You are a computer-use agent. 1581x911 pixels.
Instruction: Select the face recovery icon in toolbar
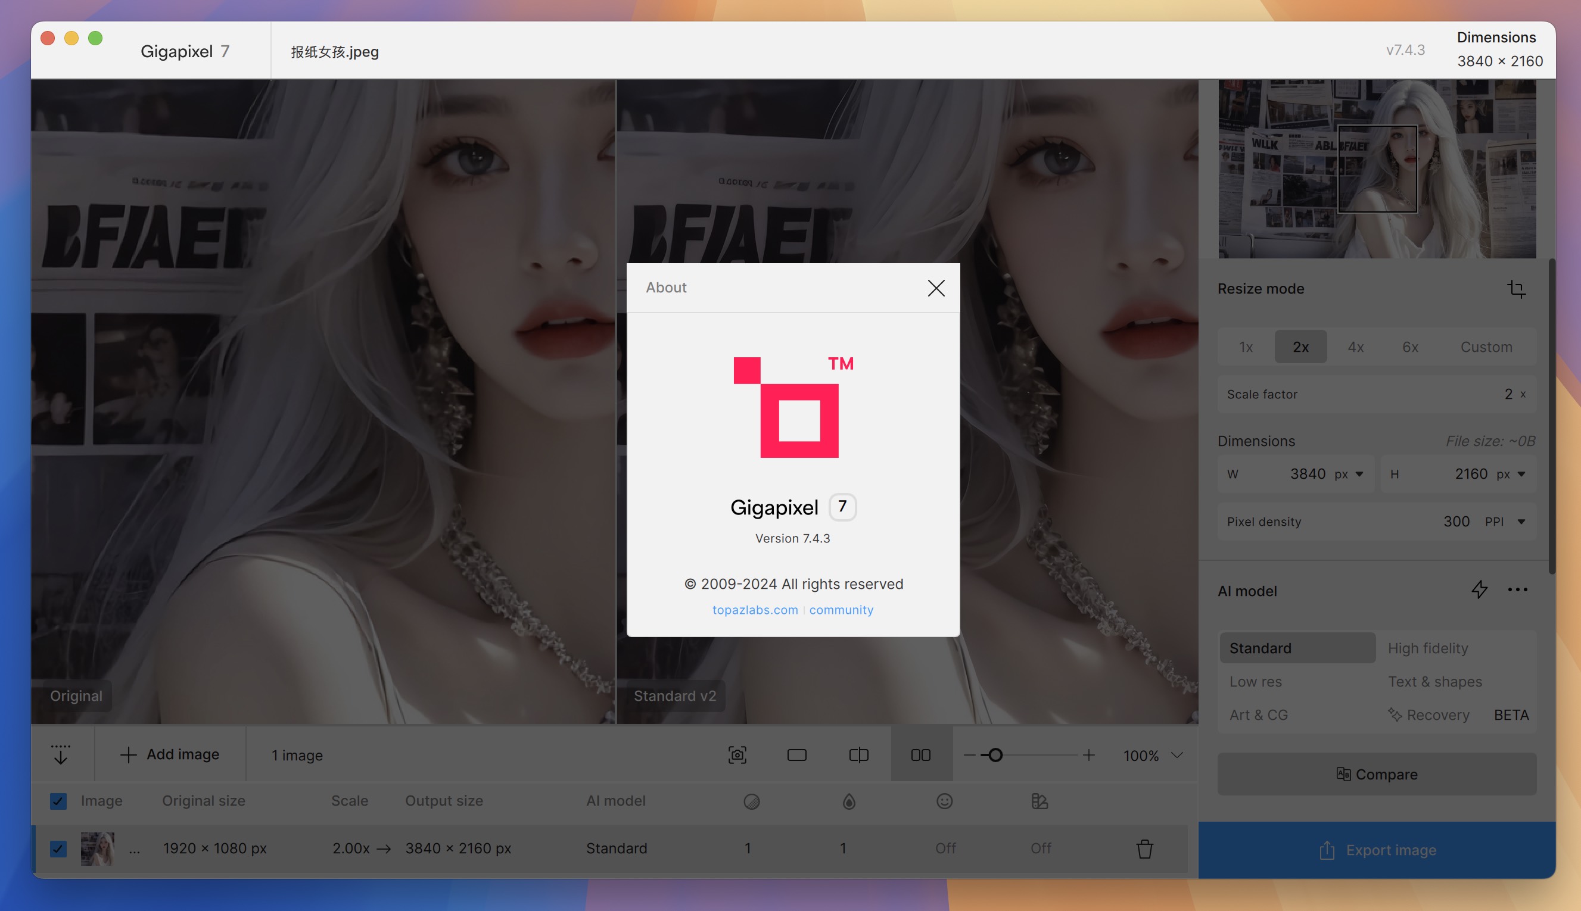[945, 801]
